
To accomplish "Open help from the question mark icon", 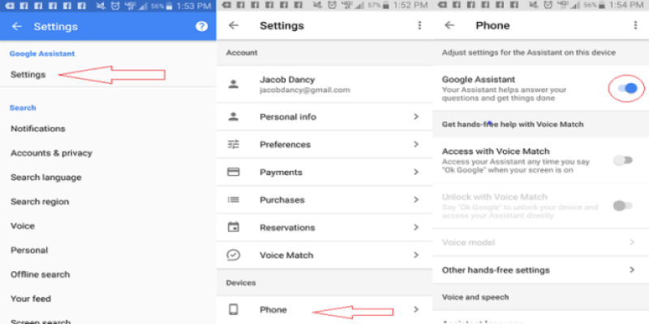I will coord(201,27).
